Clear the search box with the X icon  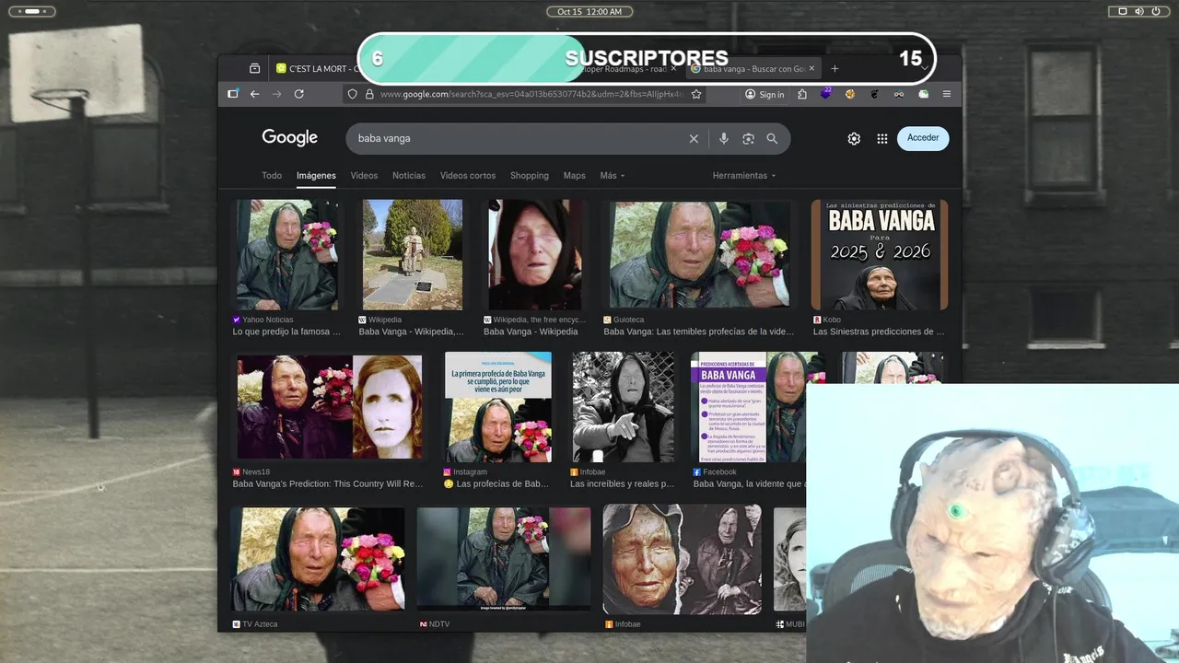click(694, 138)
